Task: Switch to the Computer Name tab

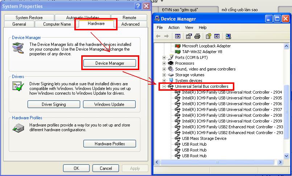Action: [x=57, y=24]
